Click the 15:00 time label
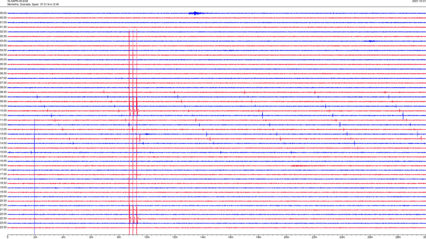 pyautogui.click(x=3, y=152)
